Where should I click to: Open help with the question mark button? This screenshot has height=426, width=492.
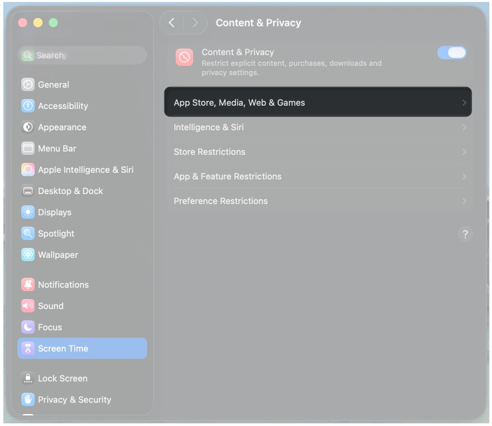[x=465, y=234]
